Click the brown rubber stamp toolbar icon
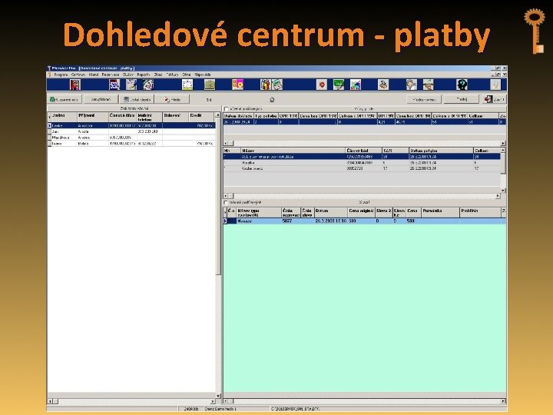 (383, 85)
